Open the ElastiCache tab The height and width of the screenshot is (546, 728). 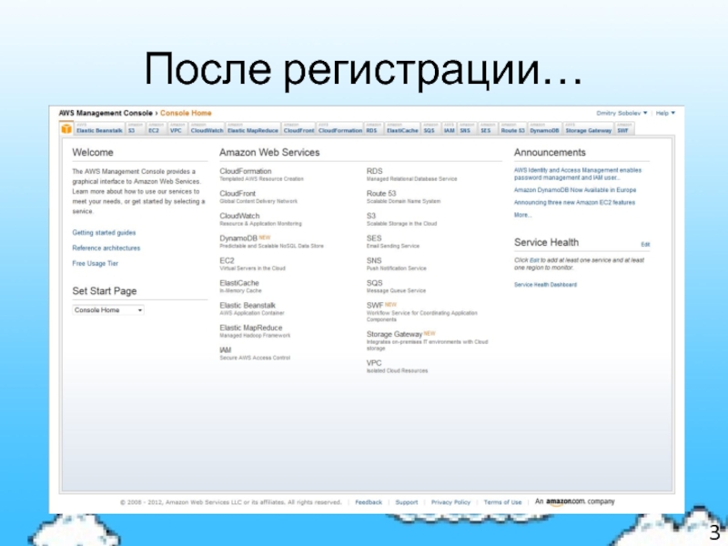(x=402, y=128)
